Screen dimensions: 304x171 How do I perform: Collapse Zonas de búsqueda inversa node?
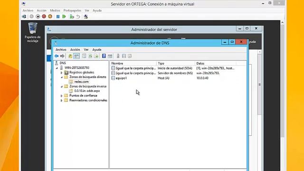pyautogui.click(x=61, y=86)
